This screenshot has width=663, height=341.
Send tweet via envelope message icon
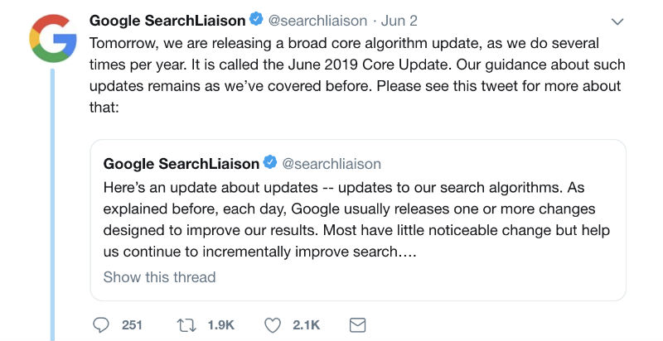click(x=357, y=325)
